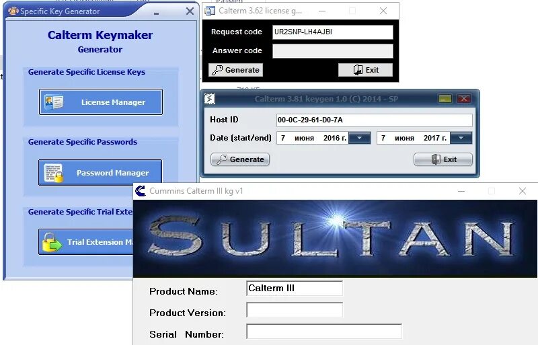Viewport: 538px width, 345px height.
Task: Click the License Manager ID card icon
Action: 54,102
